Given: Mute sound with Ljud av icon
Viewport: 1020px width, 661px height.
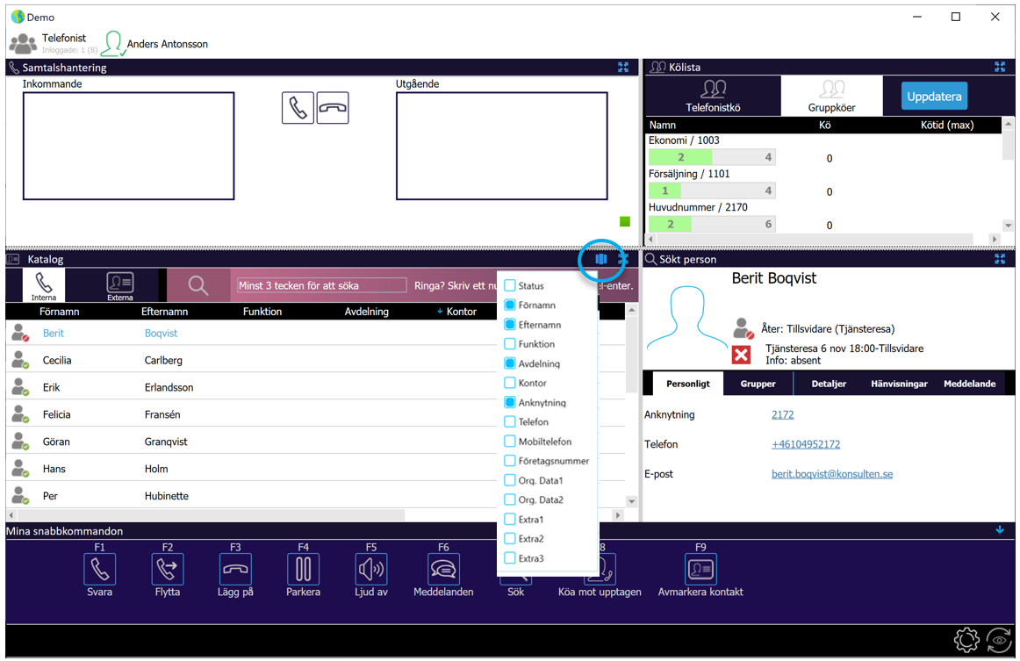Looking at the screenshot, I should tap(370, 569).
